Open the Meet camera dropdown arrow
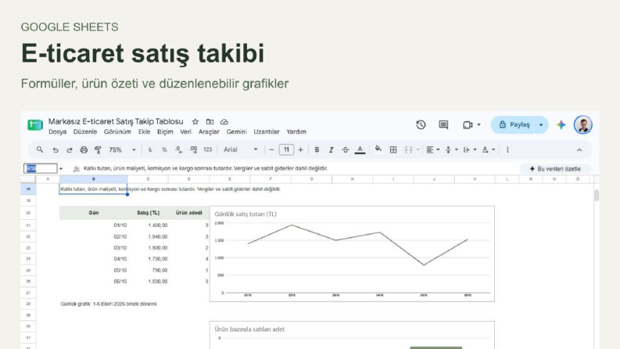The height and width of the screenshot is (349, 620). pyautogui.click(x=478, y=124)
